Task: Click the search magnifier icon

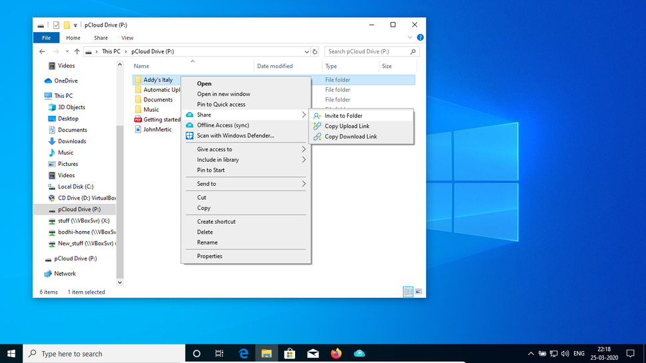Action: [413, 51]
